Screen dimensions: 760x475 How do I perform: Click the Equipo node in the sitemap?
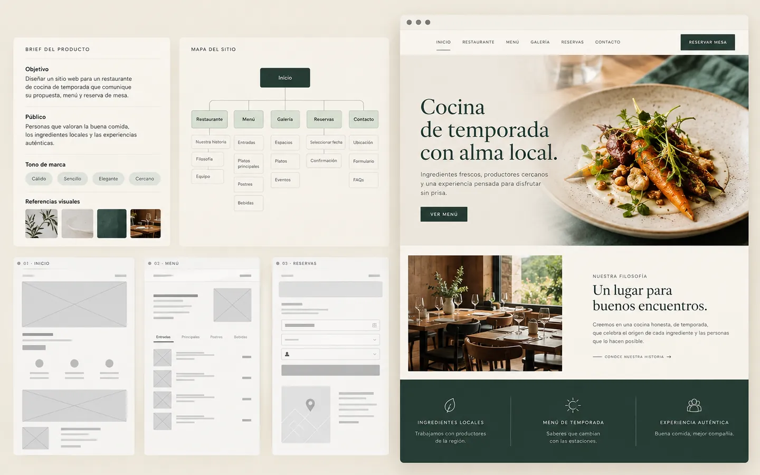click(207, 176)
